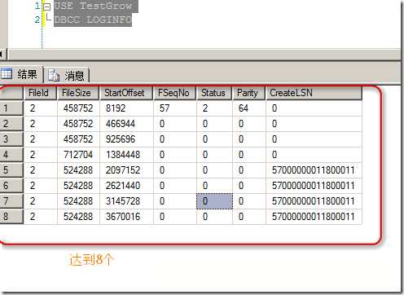
Task: Select row header 7 in results grid
Action: (x=11, y=201)
